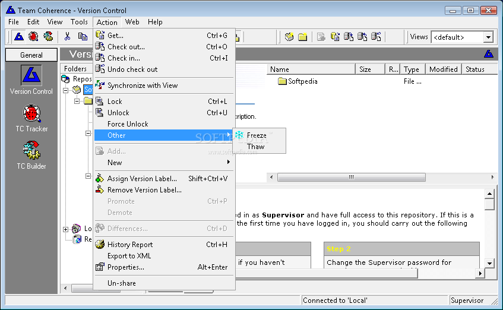This screenshot has height=310, width=503.
Task: Click the disabled add files toolbar icon
Action: tap(321, 37)
